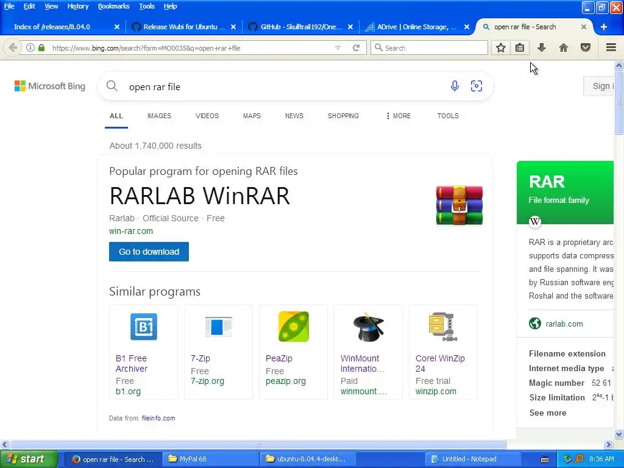Open the Bookmarks menu
The width and height of the screenshot is (624, 468).
pyautogui.click(x=113, y=6)
